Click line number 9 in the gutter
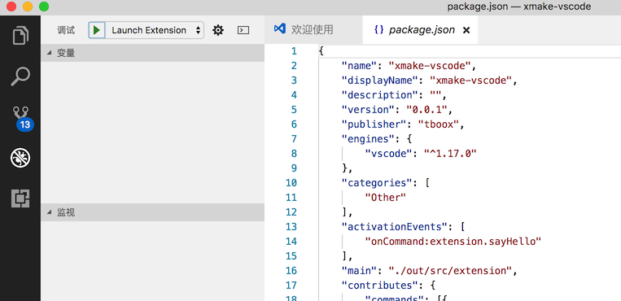621x301 pixels. (294, 168)
